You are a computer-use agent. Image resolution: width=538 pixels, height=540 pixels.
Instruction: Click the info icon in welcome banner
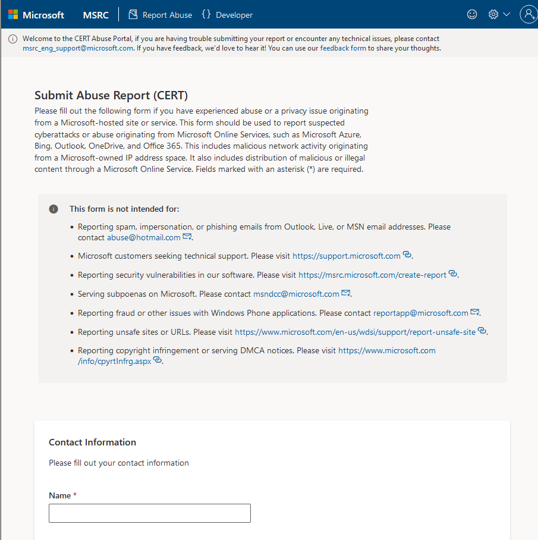point(12,39)
